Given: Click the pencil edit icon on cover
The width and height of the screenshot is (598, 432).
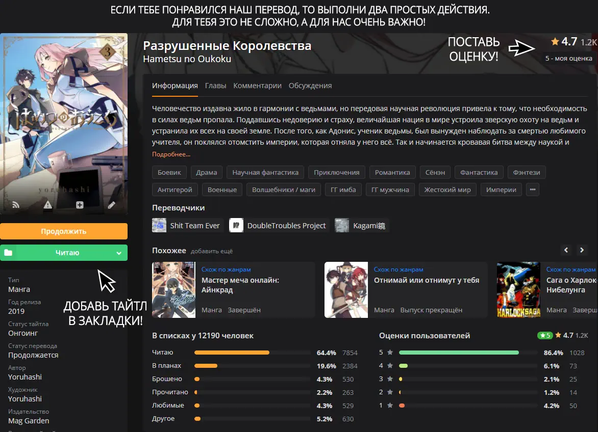Looking at the screenshot, I should (x=111, y=205).
